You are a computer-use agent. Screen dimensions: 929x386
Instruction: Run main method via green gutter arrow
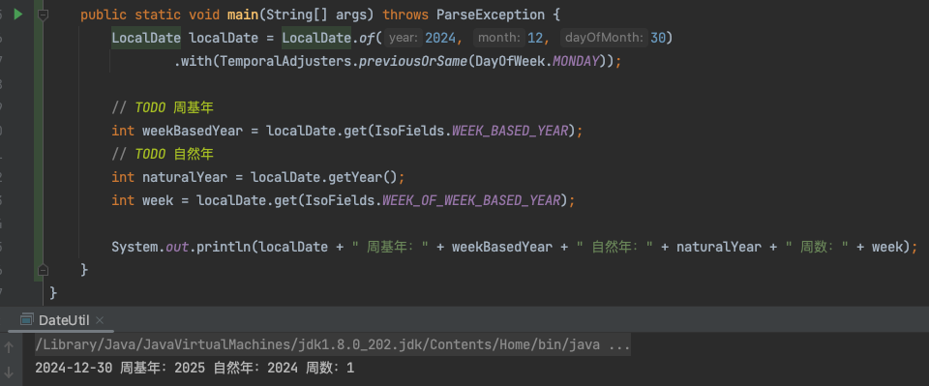pyautogui.click(x=17, y=15)
